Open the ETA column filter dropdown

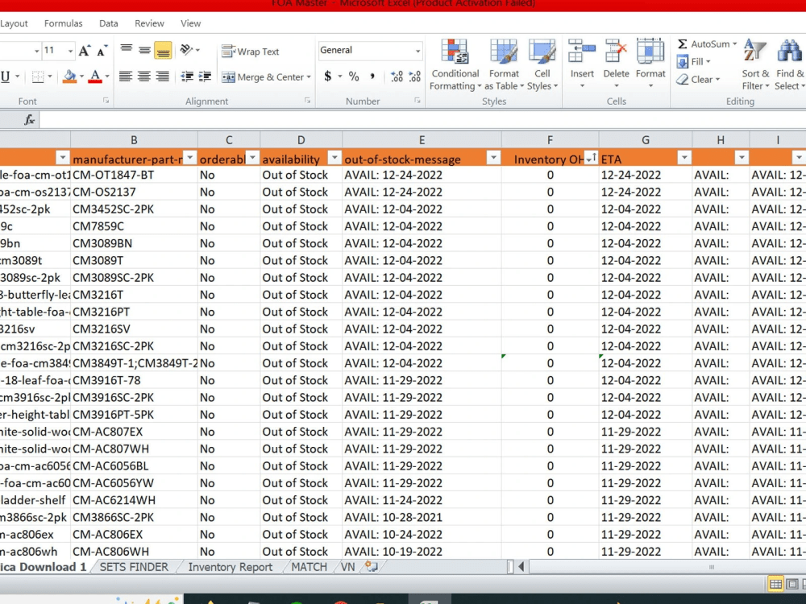click(x=684, y=157)
